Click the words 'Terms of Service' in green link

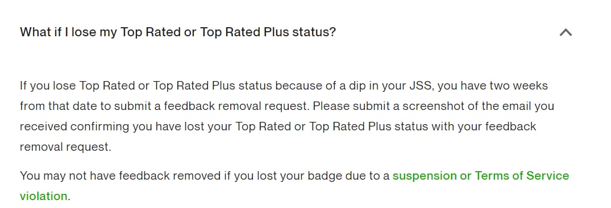[522, 176]
